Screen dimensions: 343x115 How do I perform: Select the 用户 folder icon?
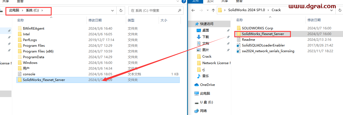point(19,68)
